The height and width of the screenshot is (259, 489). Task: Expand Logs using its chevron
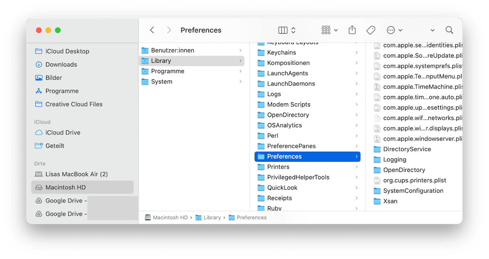point(357,94)
